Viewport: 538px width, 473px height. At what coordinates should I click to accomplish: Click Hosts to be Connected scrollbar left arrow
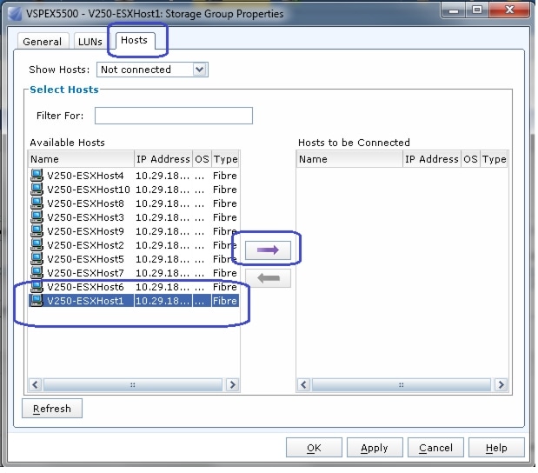click(303, 384)
